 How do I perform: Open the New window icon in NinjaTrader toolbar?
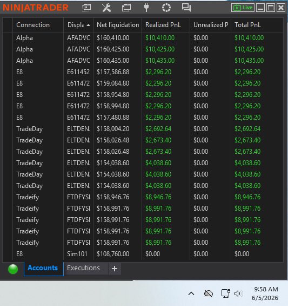click(x=86, y=8)
